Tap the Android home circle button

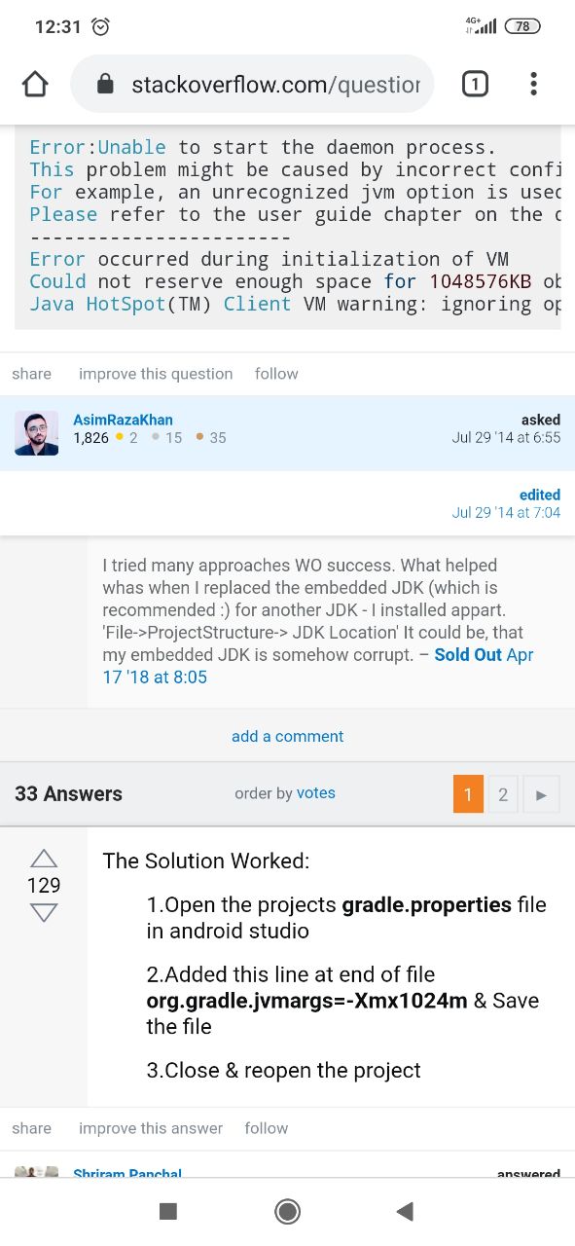click(x=287, y=1211)
